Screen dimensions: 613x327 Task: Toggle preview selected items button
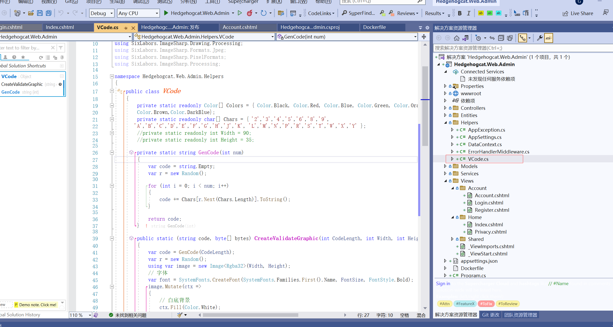pos(548,38)
